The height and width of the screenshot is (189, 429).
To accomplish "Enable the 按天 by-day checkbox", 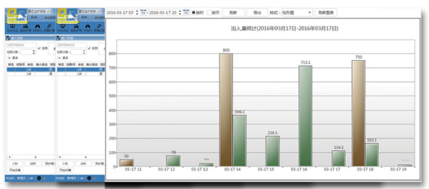I will click(x=209, y=12).
